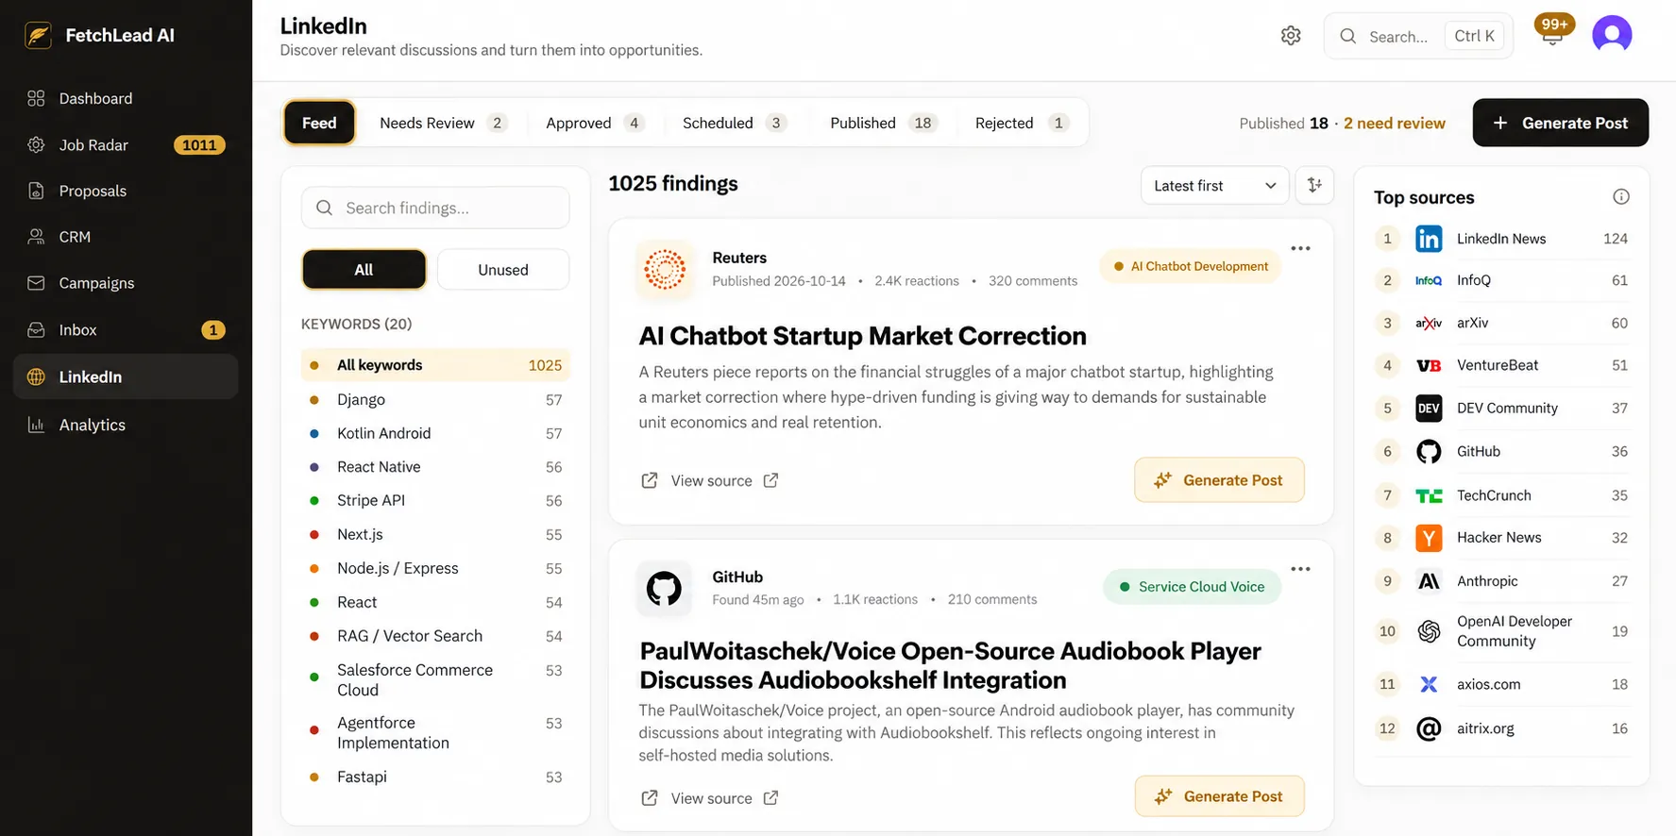
Task: Click the settings gear icon
Action: (1291, 36)
